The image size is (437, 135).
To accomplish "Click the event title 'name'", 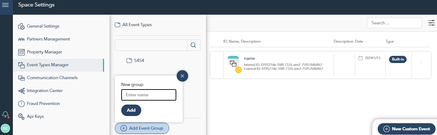I will click(249, 58).
